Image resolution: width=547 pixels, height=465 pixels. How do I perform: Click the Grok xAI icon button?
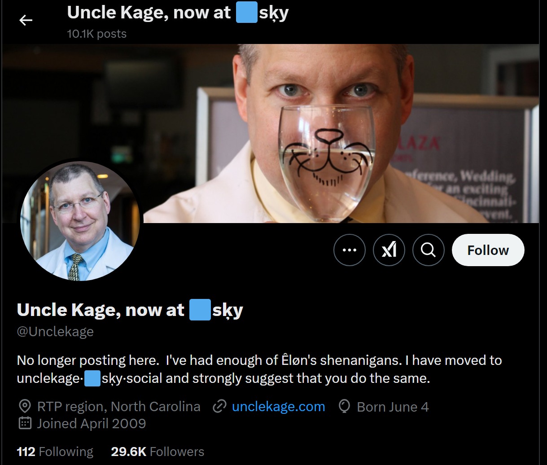[389, 250]
